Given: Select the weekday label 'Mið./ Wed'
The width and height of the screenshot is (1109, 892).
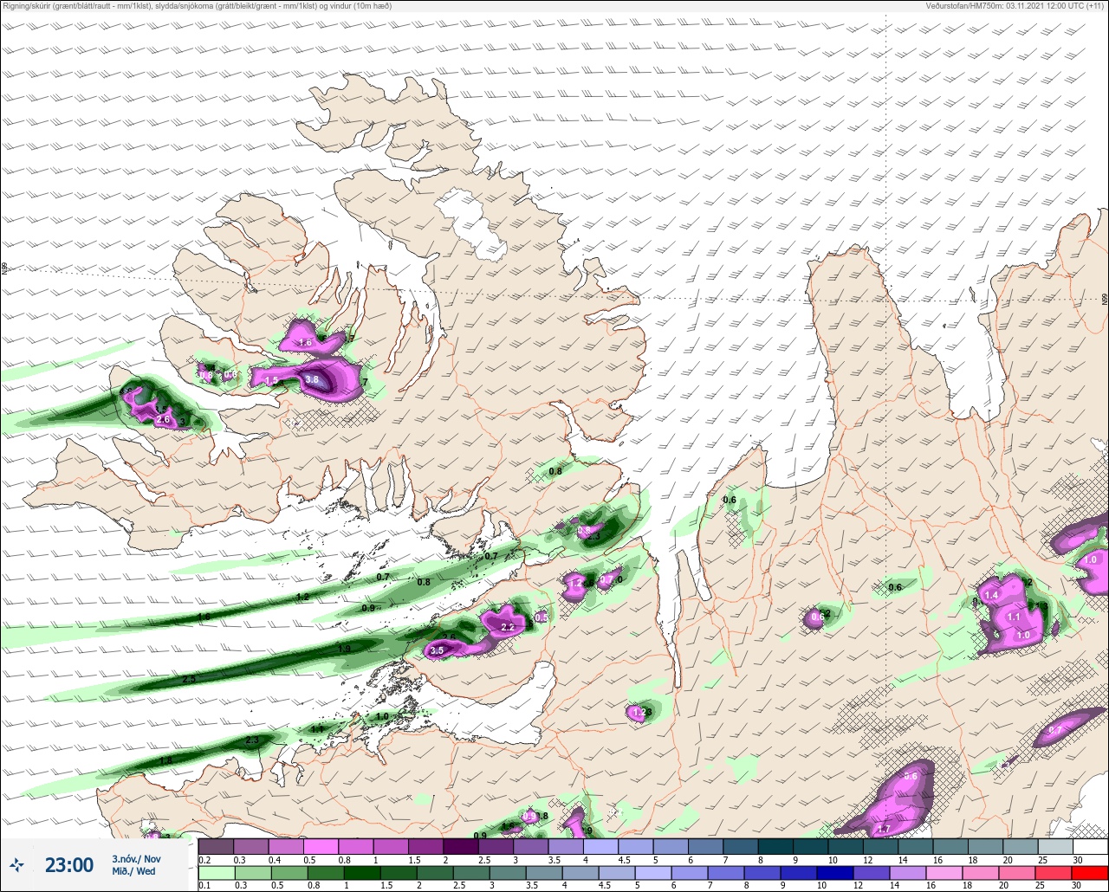Looking at the screenshot, I should (x=133, y=871).
